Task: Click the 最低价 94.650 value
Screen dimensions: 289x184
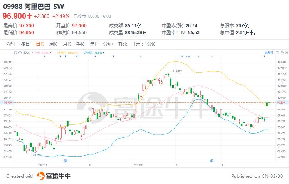Action: [x=27, y=33]
